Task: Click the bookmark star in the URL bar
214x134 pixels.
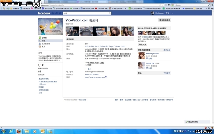Action: click(x=160, y=5)
